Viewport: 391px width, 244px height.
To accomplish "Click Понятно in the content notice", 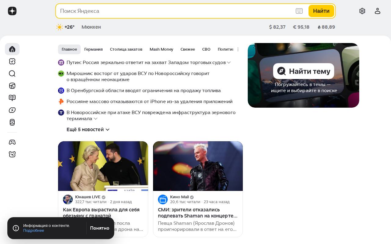I will pos(100,228).
